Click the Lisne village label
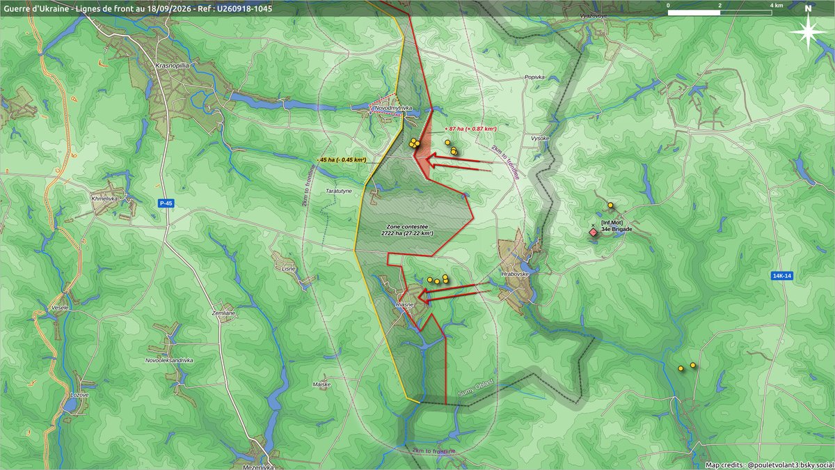The image size is (835, 470). (289, 268)
